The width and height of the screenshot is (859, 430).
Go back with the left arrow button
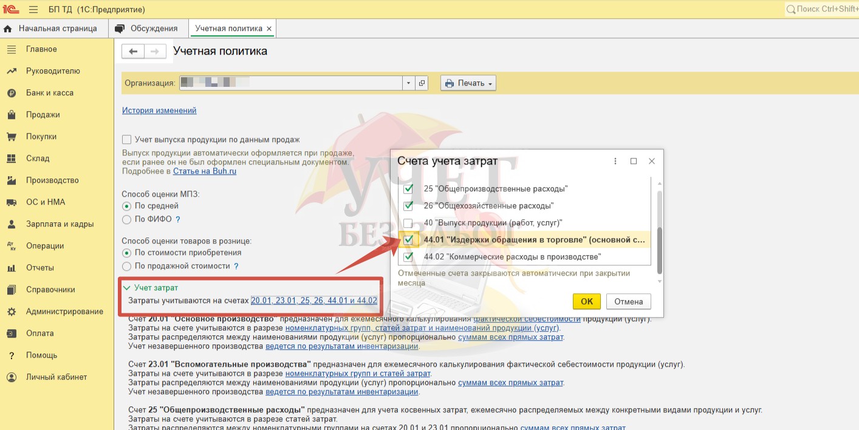(x=133, y=52)
